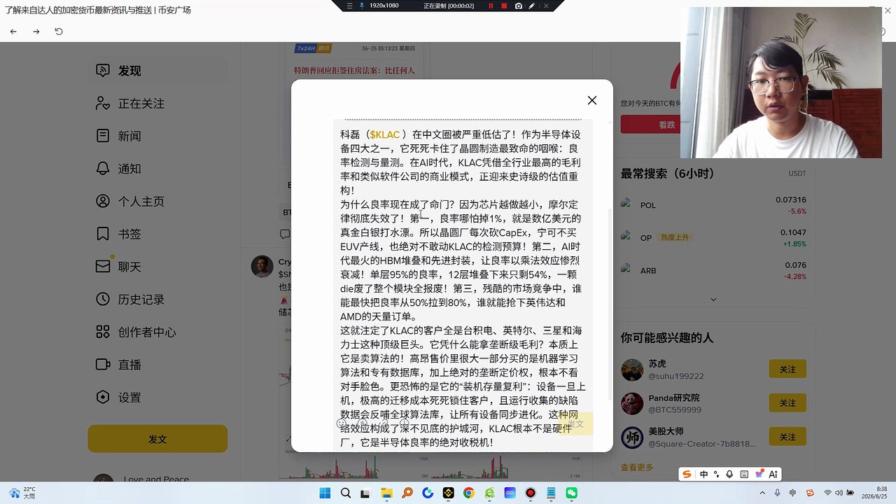Open Binance app from taskbar
The width and height of the screenshot is (896, 504).
448,493
